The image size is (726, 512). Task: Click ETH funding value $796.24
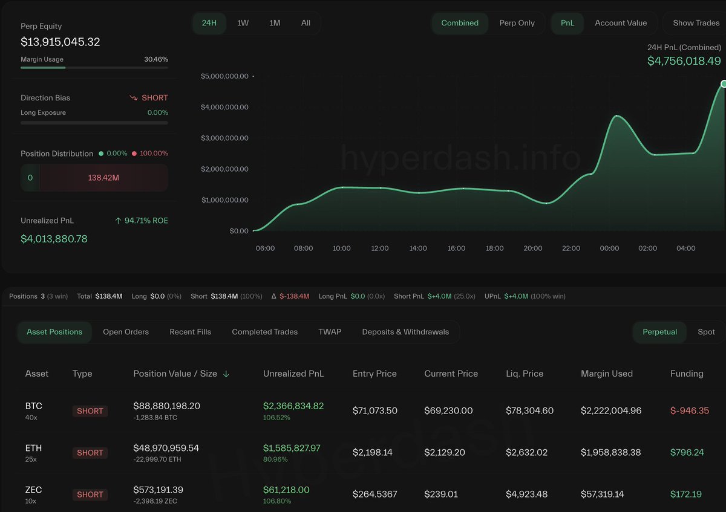tap(687, 452)
